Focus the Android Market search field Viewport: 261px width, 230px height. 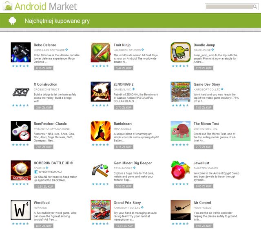(x=229, y=7)
